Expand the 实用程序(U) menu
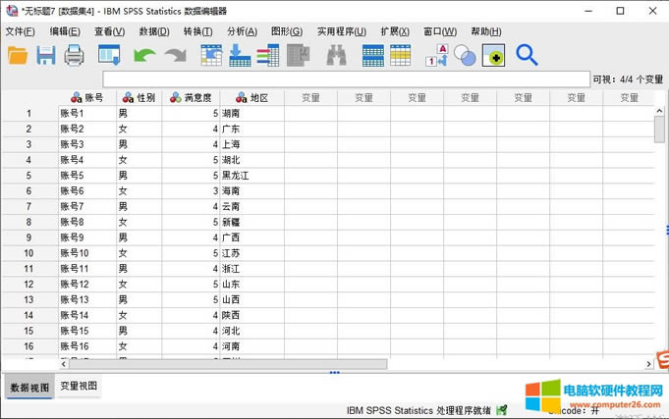 point(341,31)
